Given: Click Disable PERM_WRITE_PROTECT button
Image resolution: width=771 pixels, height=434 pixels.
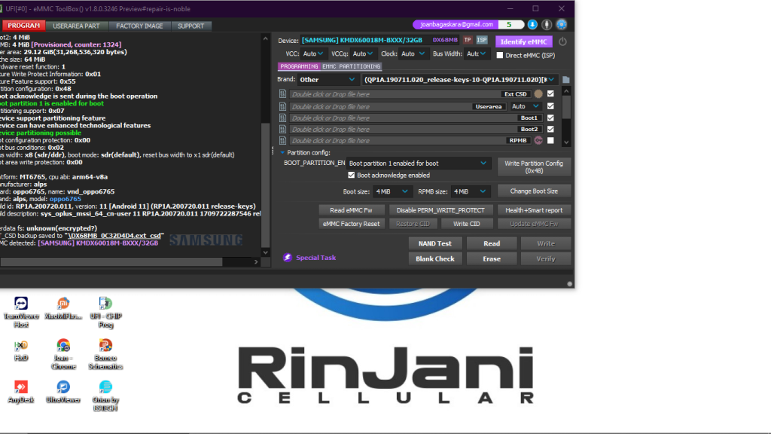Looking at the screenshot, I should click(x=440, y=210).
